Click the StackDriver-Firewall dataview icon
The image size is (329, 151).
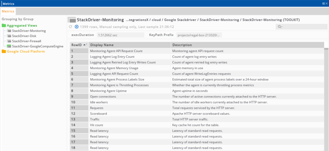(9, 41)
